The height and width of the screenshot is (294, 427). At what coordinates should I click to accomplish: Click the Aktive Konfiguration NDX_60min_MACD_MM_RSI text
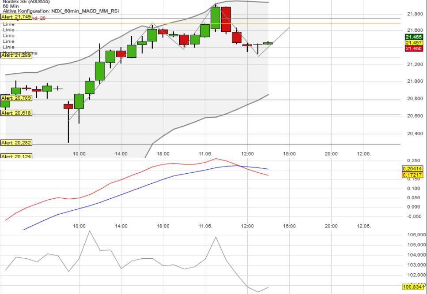[x=61, y=11]
